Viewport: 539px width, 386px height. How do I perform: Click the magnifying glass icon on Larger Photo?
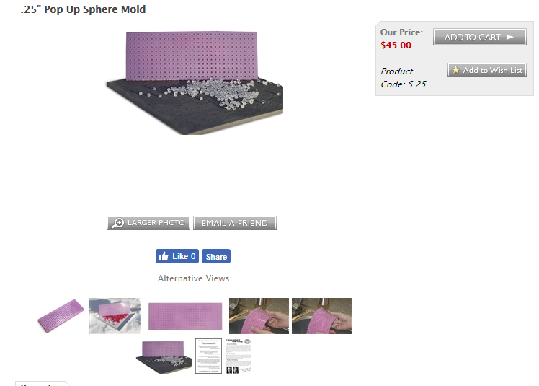click(117, 223)
